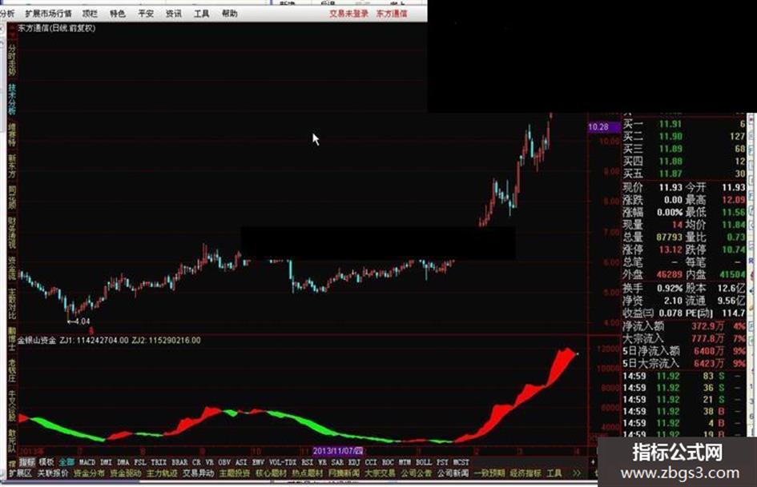Open the 扩展区 bottom tab
Screen dimensions: 757x487
tap(20, 473)
